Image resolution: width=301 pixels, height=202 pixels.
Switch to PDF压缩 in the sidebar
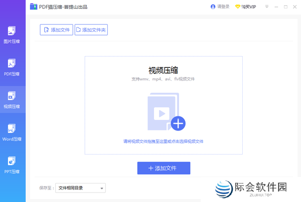point(12,66)
